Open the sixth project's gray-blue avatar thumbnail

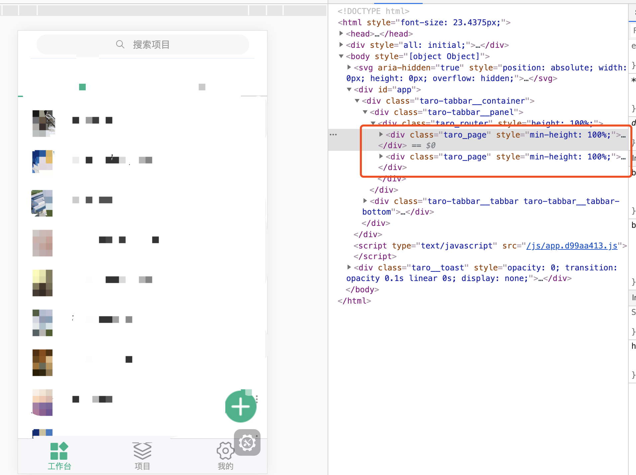tap(43, 323)
